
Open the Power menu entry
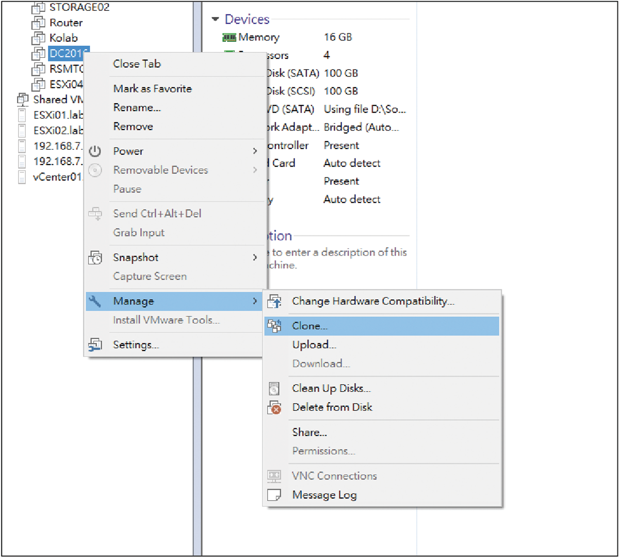tap(175, 151)
